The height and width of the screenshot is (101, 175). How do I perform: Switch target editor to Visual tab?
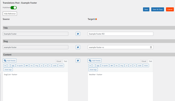click(x=144, y=61)
